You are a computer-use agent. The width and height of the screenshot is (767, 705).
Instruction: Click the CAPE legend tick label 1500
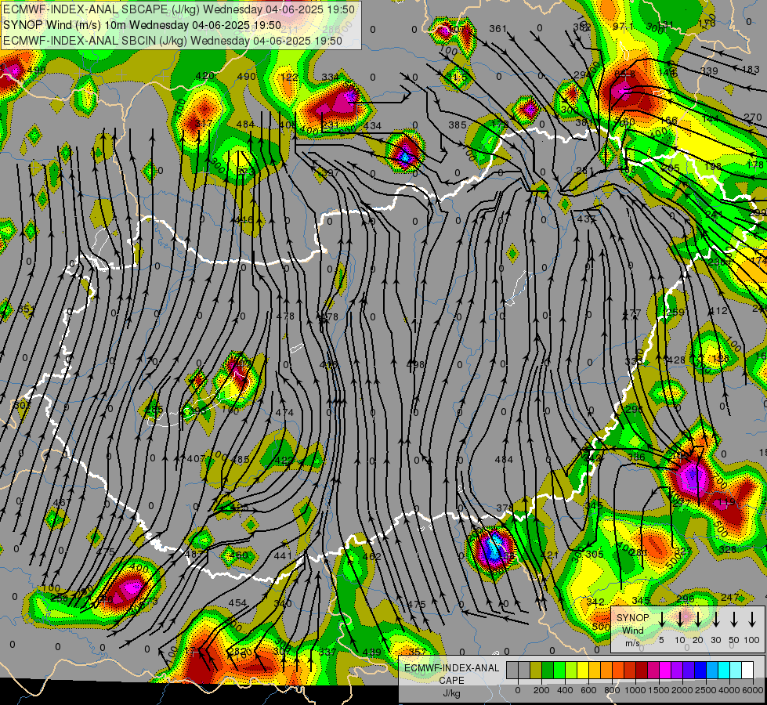click(658, 690)
